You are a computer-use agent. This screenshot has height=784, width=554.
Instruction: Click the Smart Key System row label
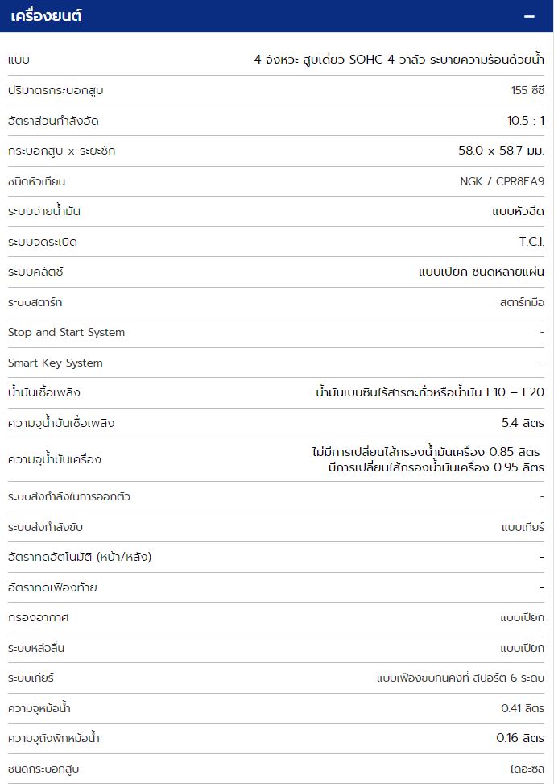(x=56, y=363)
